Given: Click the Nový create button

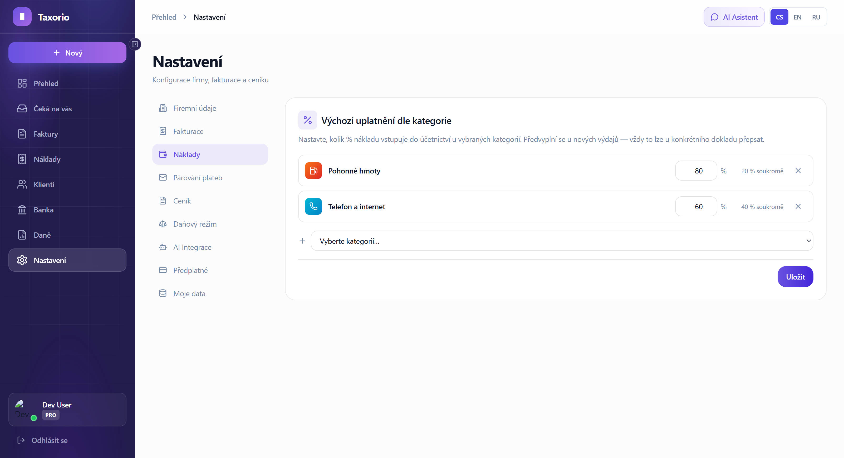Looking at the screenshot, I should [67, 53].
